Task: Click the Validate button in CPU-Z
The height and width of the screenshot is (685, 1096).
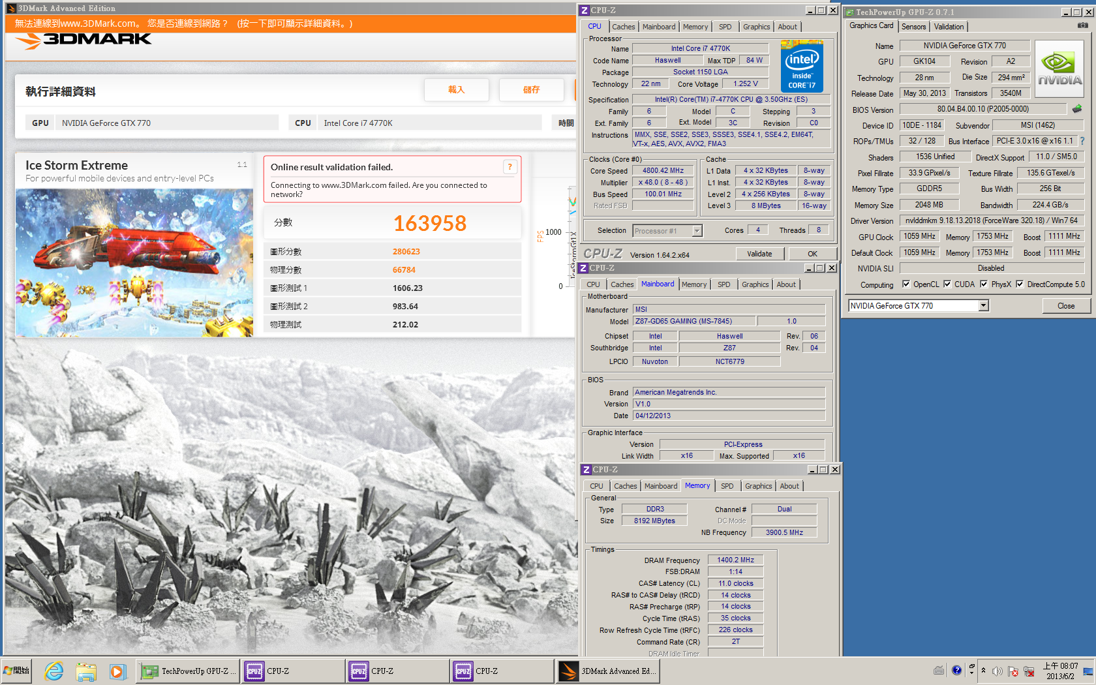Action: (759, 254)
